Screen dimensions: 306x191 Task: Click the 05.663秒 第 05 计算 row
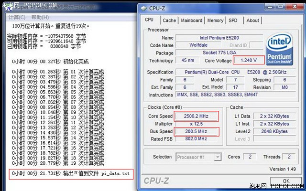pos(58,92)
